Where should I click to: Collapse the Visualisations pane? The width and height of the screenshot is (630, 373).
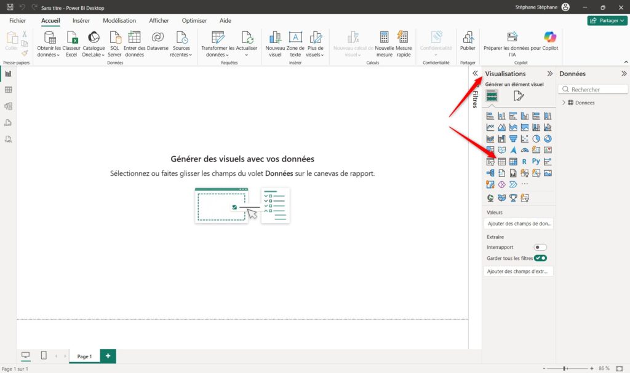tap(549, 74)
